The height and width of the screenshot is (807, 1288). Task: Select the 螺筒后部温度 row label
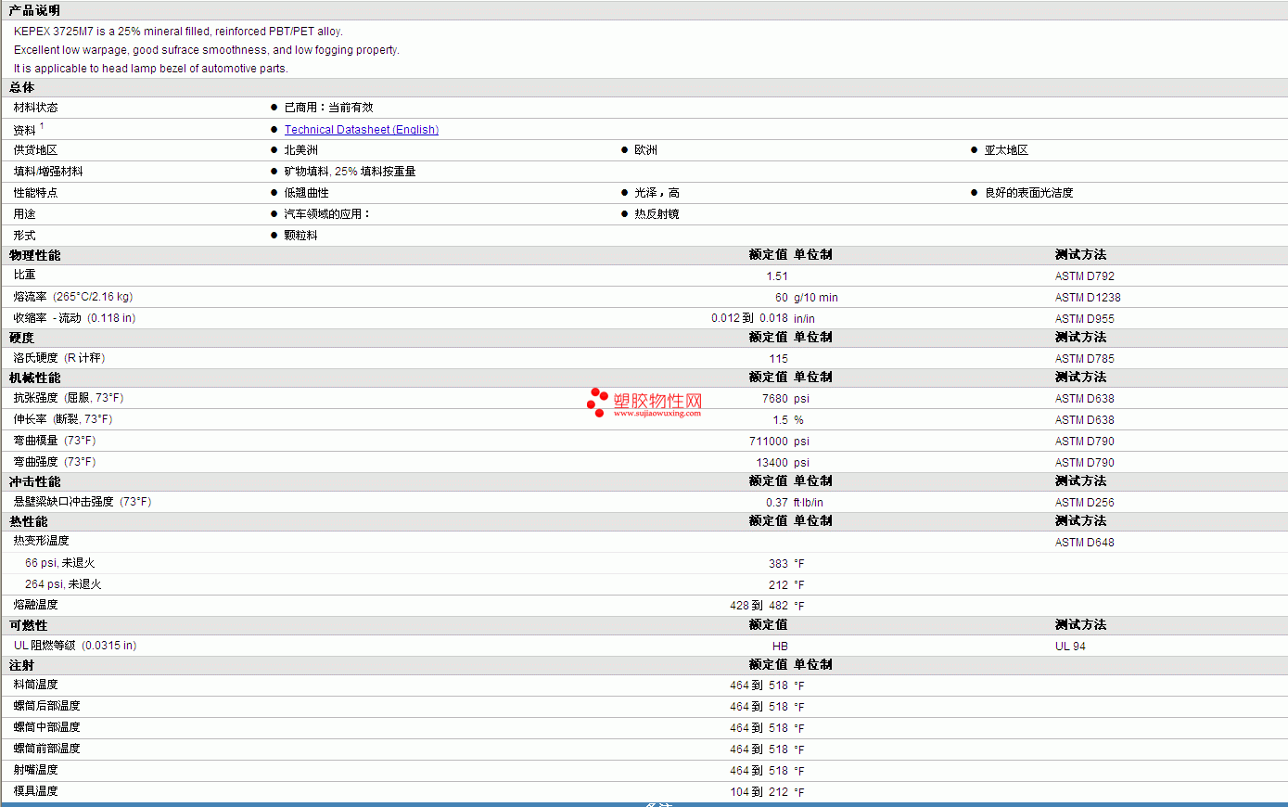pos(46,706)
